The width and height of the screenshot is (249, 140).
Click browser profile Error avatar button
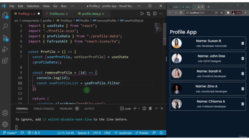point(237,13)
